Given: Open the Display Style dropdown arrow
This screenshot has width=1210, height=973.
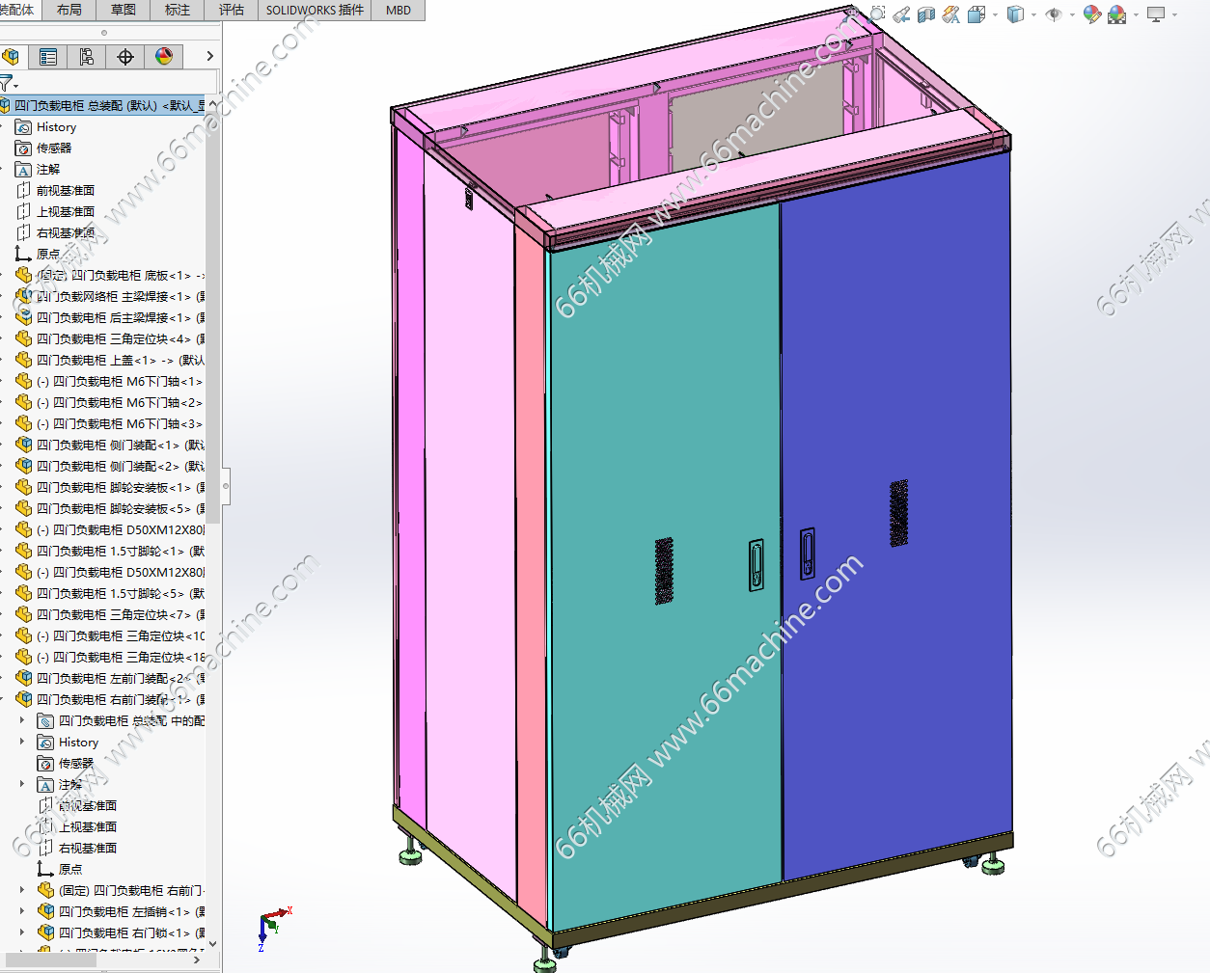Looking at the screenshot, I should (x=1033, y=15).
